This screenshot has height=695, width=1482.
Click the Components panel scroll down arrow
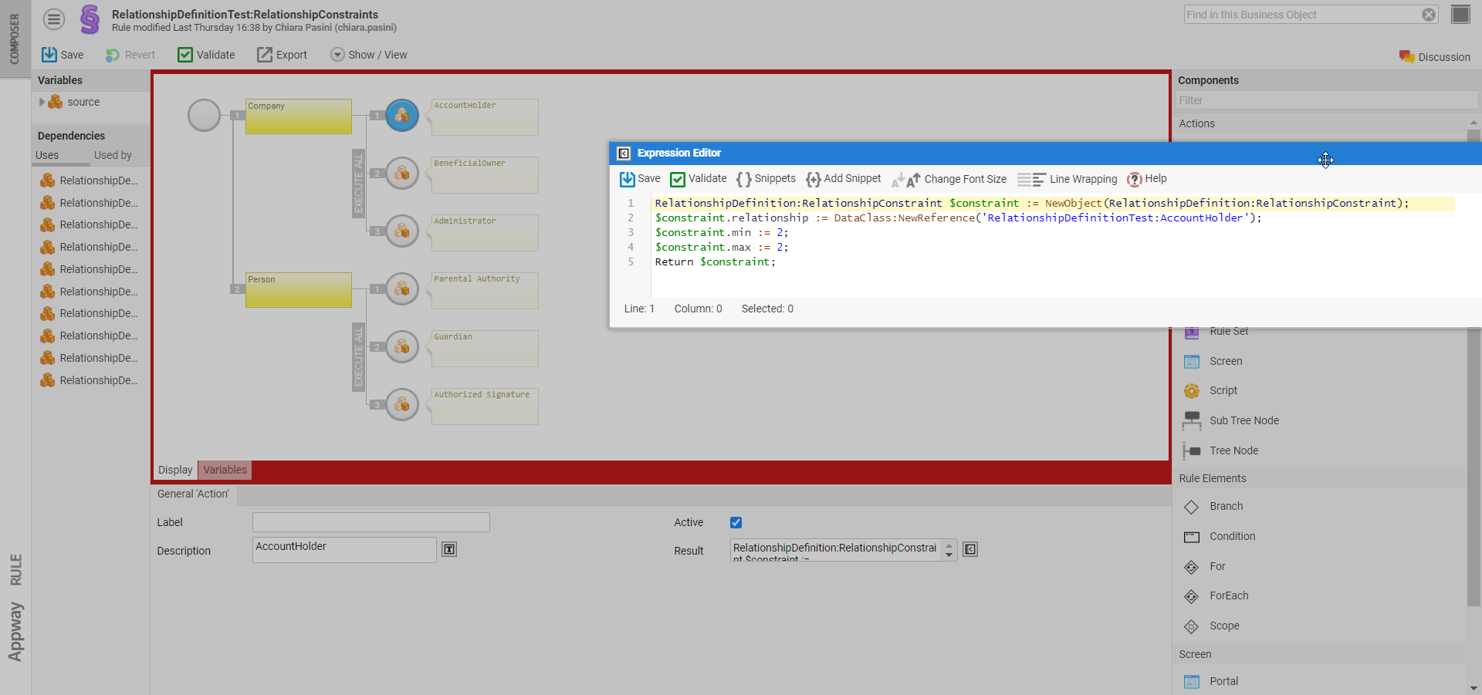(1474, 688)
